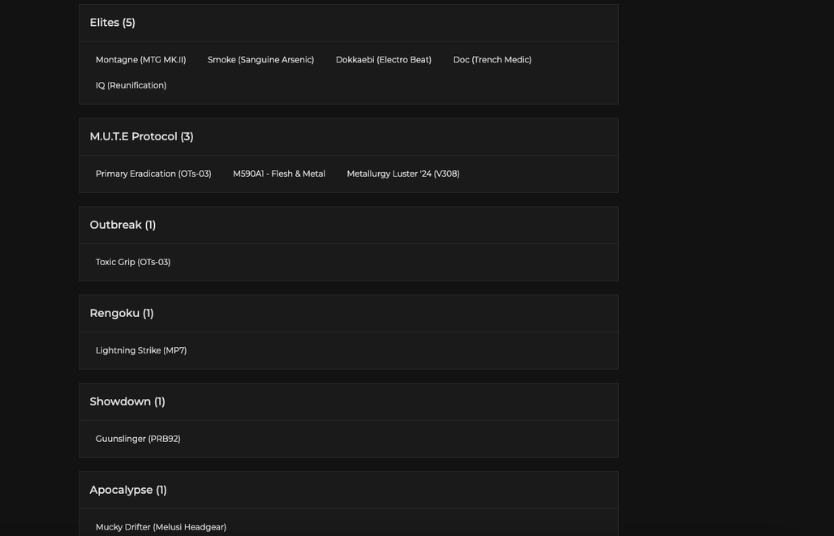The image size is (834, 536).
Task: Select Montagne (MTG MK.II) item
Action: pyautogui.click(x=141, y=59)
